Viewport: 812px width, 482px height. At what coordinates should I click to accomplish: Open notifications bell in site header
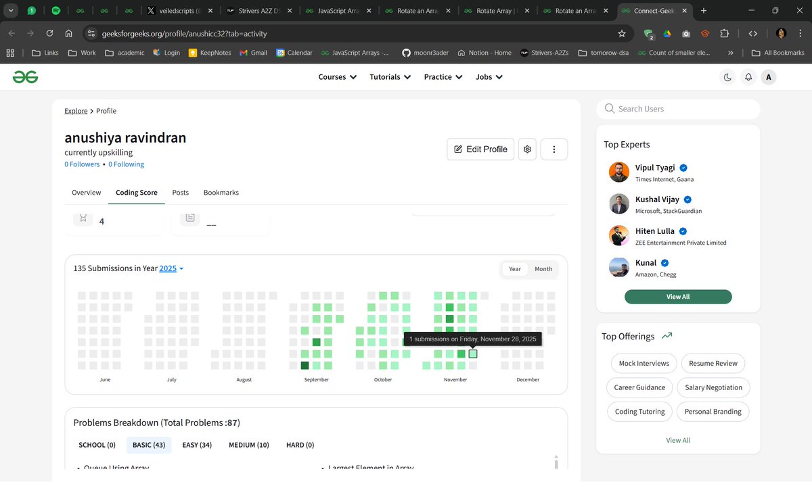(x=748, y=77)
